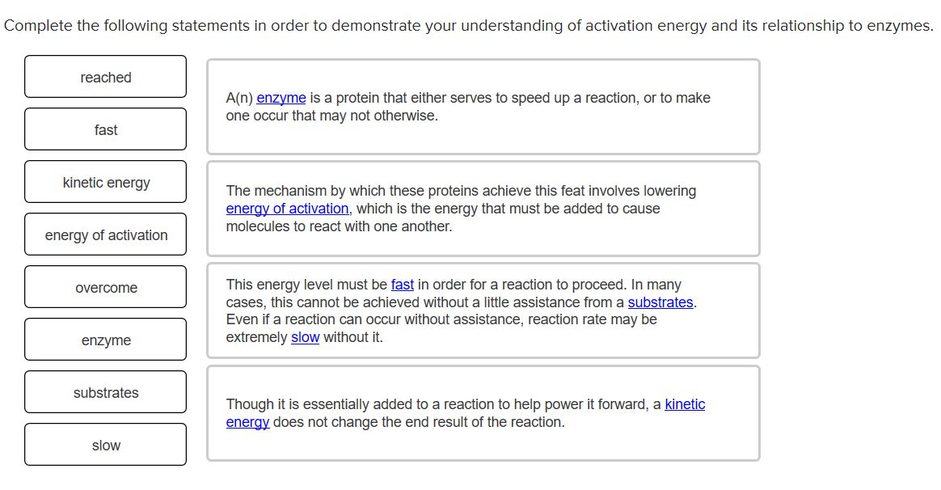Click the final statement about reaction end result
The width and height of the screenshot is (941, 490).
pos(482,412)
